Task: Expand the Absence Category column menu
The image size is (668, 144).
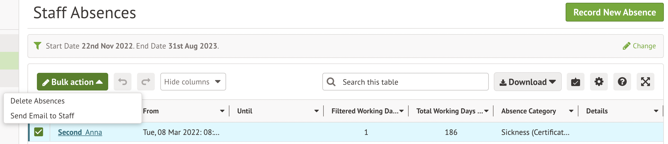Action: point(571,111)
